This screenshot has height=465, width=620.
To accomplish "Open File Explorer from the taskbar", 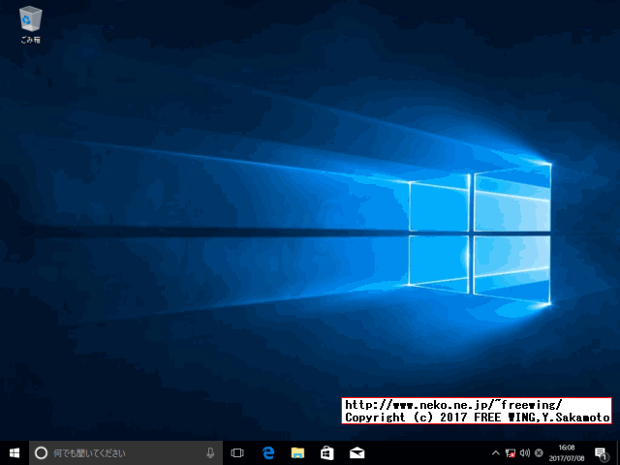I will pos(297,452).
